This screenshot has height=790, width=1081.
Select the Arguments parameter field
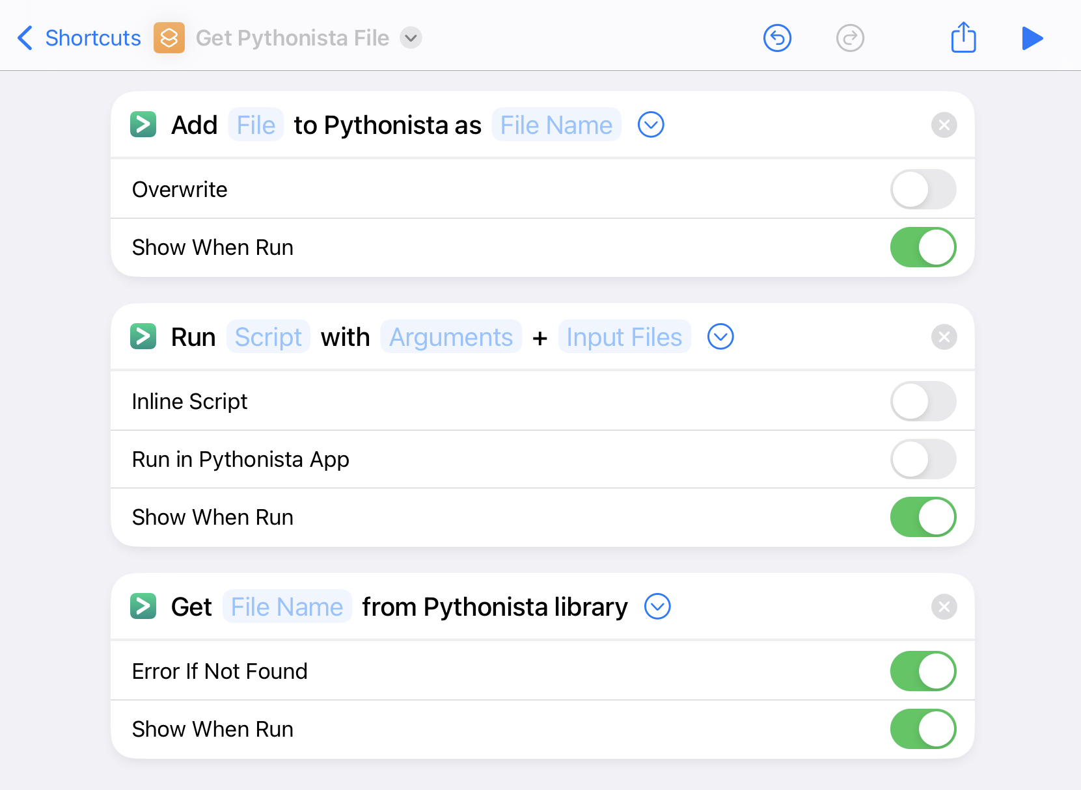tap(451, 337)
